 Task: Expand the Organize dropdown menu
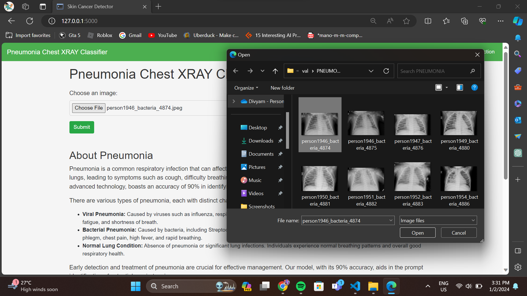tap(246, 88)
